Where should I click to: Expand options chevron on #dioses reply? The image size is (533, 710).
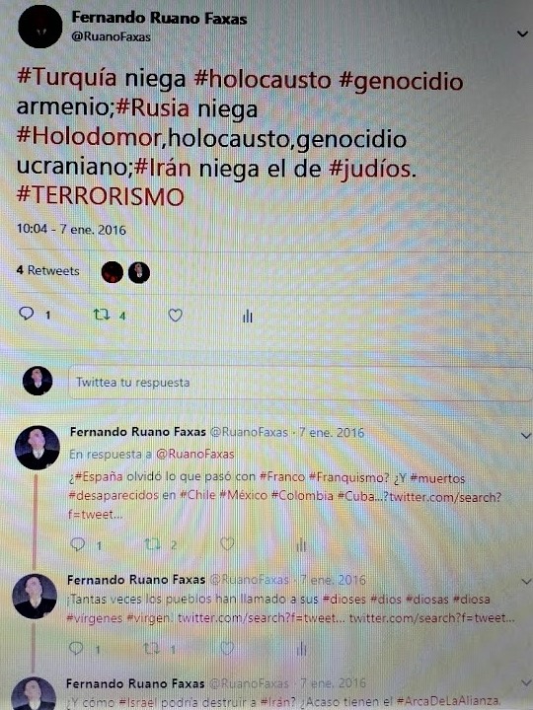pyautogui.click(x=526, y=581)
